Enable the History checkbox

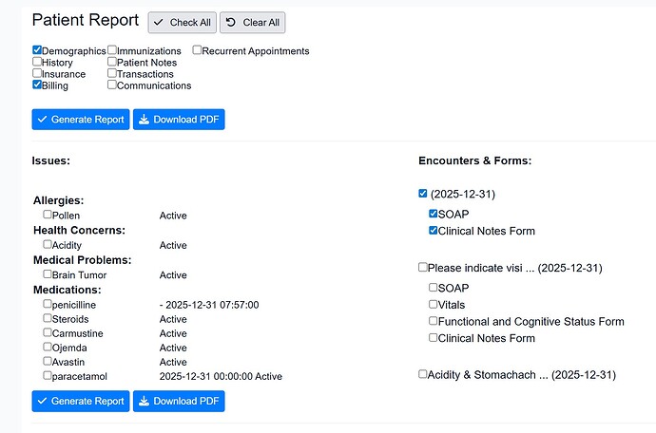pyautogui.click(x=37, y=62)
